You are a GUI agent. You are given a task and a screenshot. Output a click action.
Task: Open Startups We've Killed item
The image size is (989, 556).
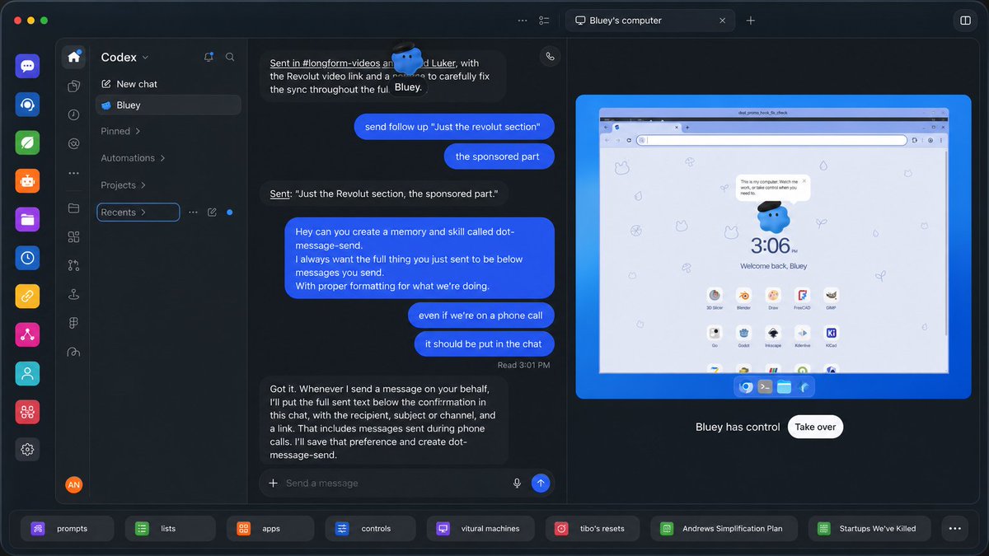tap(869, 529)
